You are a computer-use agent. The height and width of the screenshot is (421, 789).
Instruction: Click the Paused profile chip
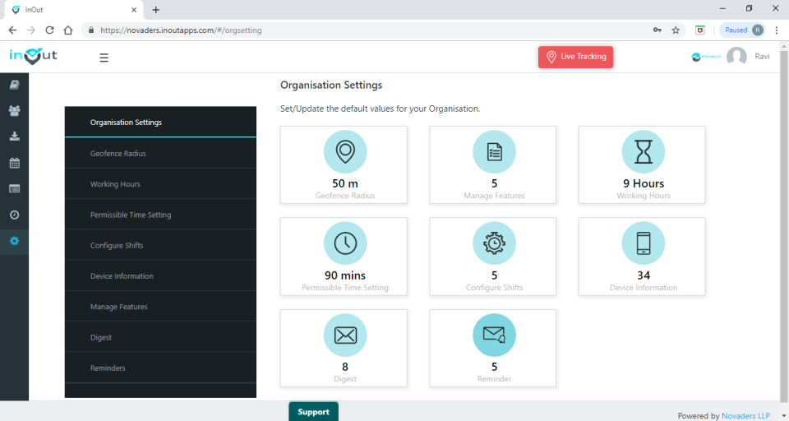pyautogui.click(x=743, y=30)
